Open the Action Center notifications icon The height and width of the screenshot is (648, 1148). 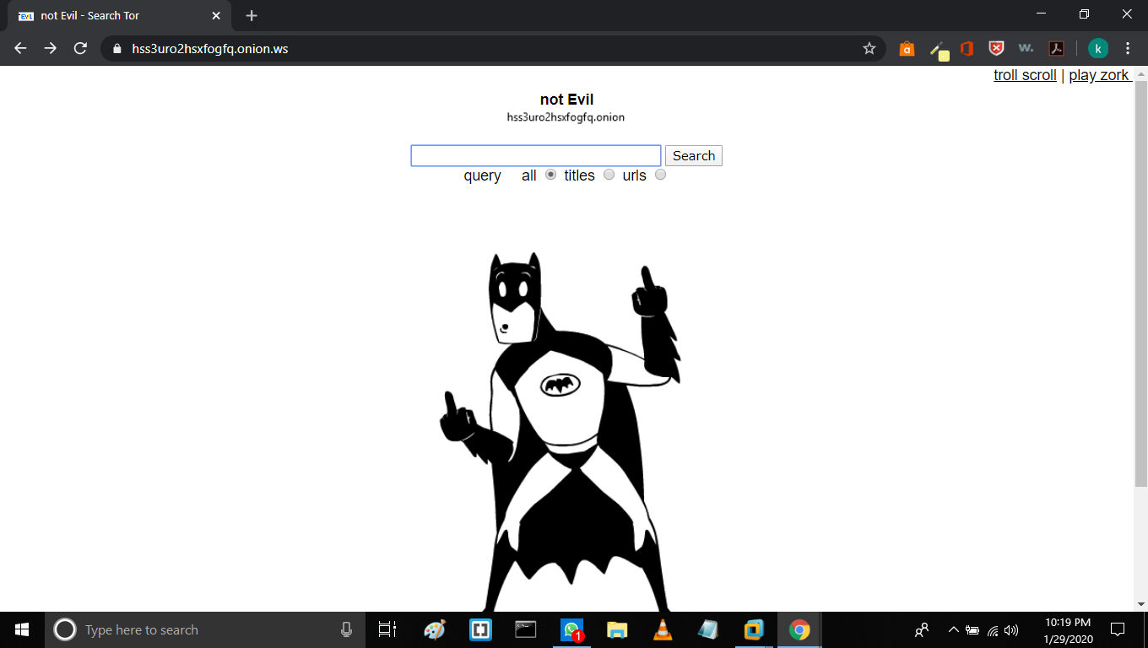point(1118,629)
